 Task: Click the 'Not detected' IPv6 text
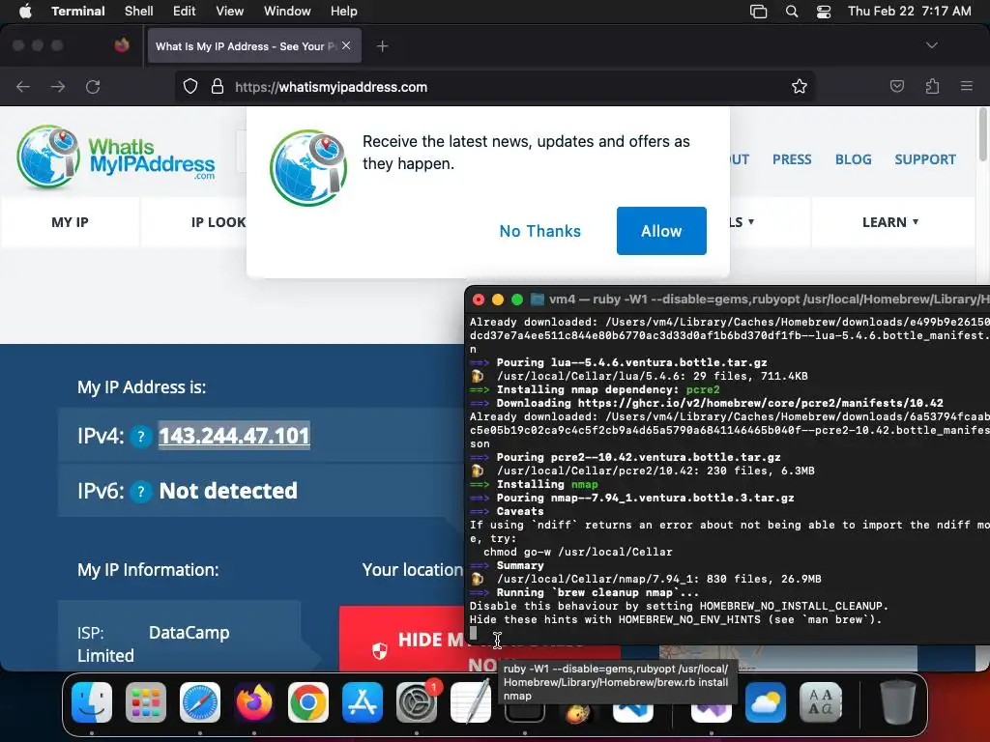pyautogui.click(x=228, y=491)
